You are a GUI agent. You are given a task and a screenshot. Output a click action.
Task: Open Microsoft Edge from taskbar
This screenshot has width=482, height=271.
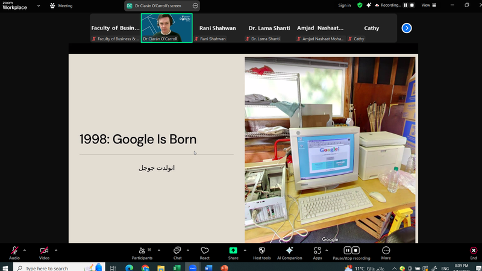click(x=129, y=268)
